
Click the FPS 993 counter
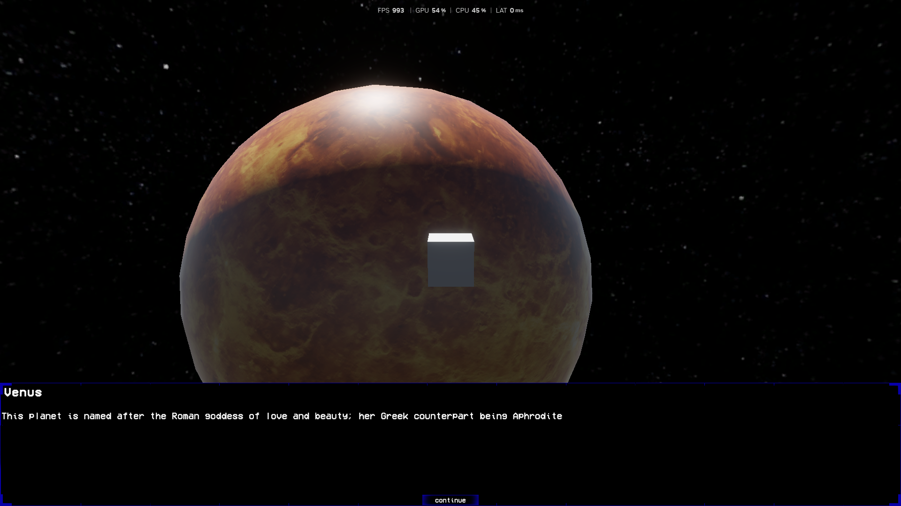tap(390, 10)
